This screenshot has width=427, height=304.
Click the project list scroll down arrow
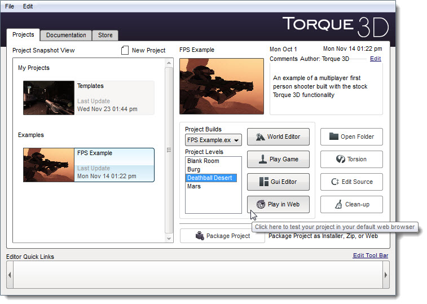pyautogui.click(x=169, y=239)
